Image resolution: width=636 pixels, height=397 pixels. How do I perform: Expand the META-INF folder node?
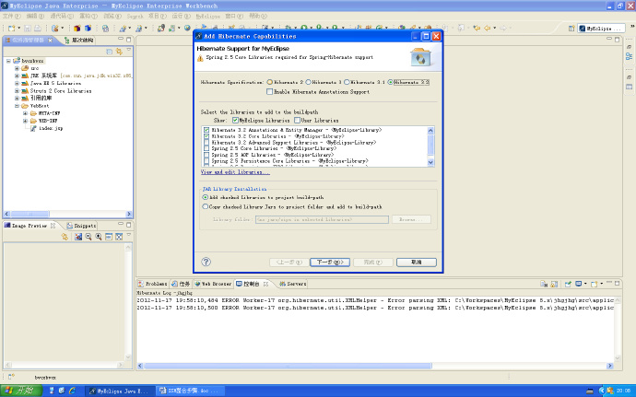point(25,113)
